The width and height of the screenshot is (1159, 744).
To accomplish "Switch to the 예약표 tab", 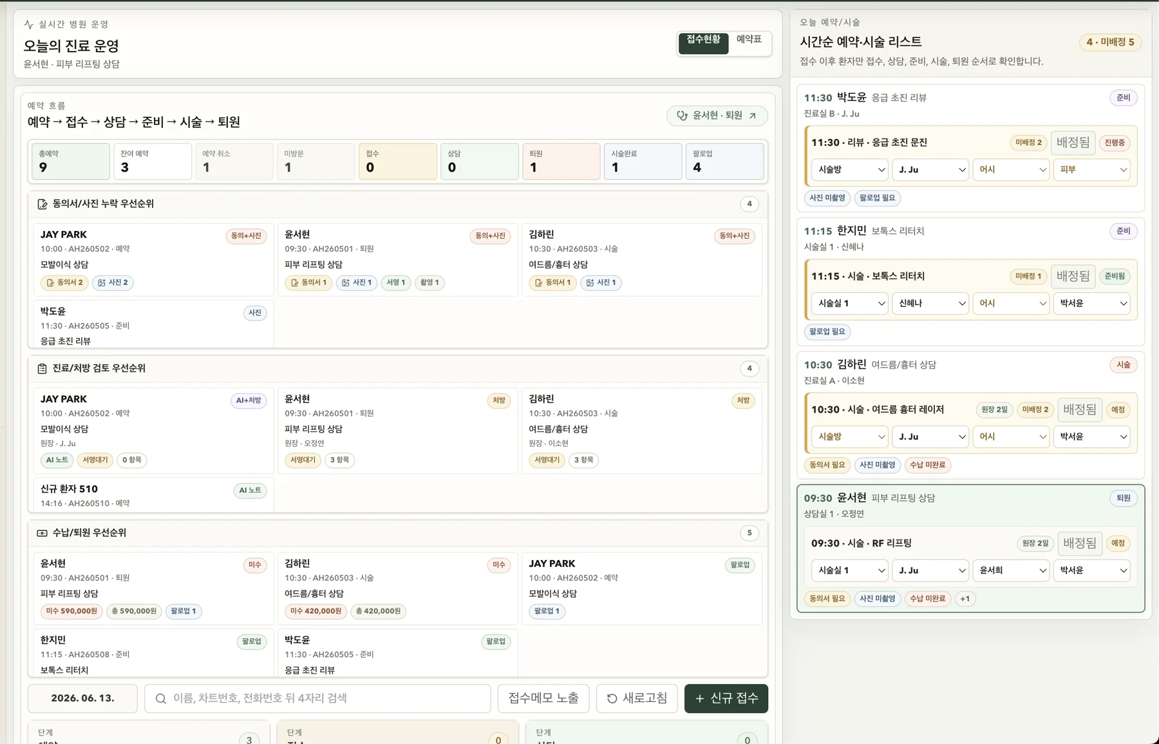I will (749, 40).
